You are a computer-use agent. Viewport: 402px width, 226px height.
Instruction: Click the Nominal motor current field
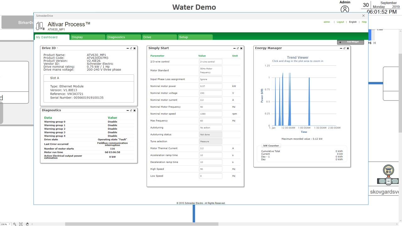click(210, 100)
